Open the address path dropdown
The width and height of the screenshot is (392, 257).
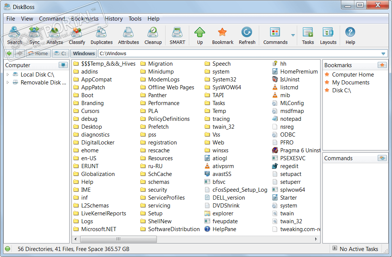(383, 54)
